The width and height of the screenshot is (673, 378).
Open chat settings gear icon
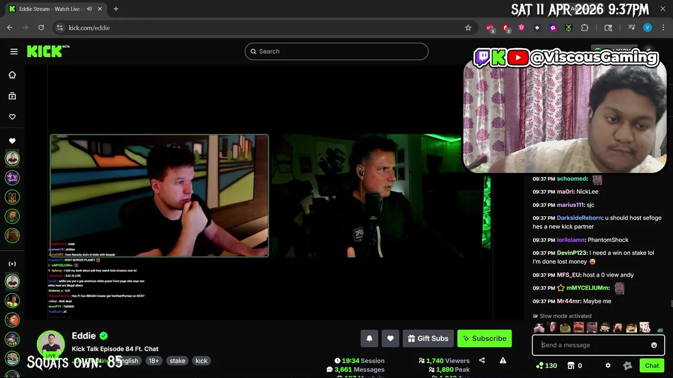[608, 365]
